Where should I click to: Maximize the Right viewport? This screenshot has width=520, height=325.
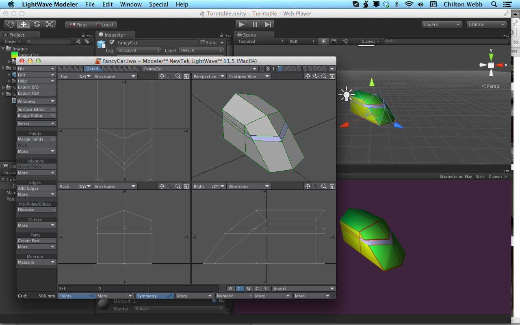[x=332, y=186]
